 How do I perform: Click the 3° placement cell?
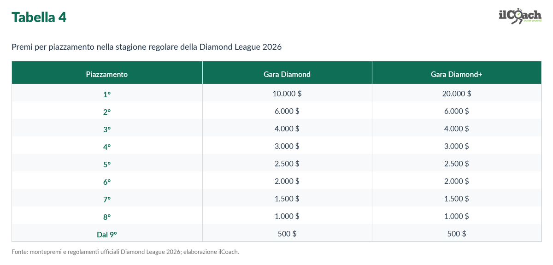click(107, 129)
